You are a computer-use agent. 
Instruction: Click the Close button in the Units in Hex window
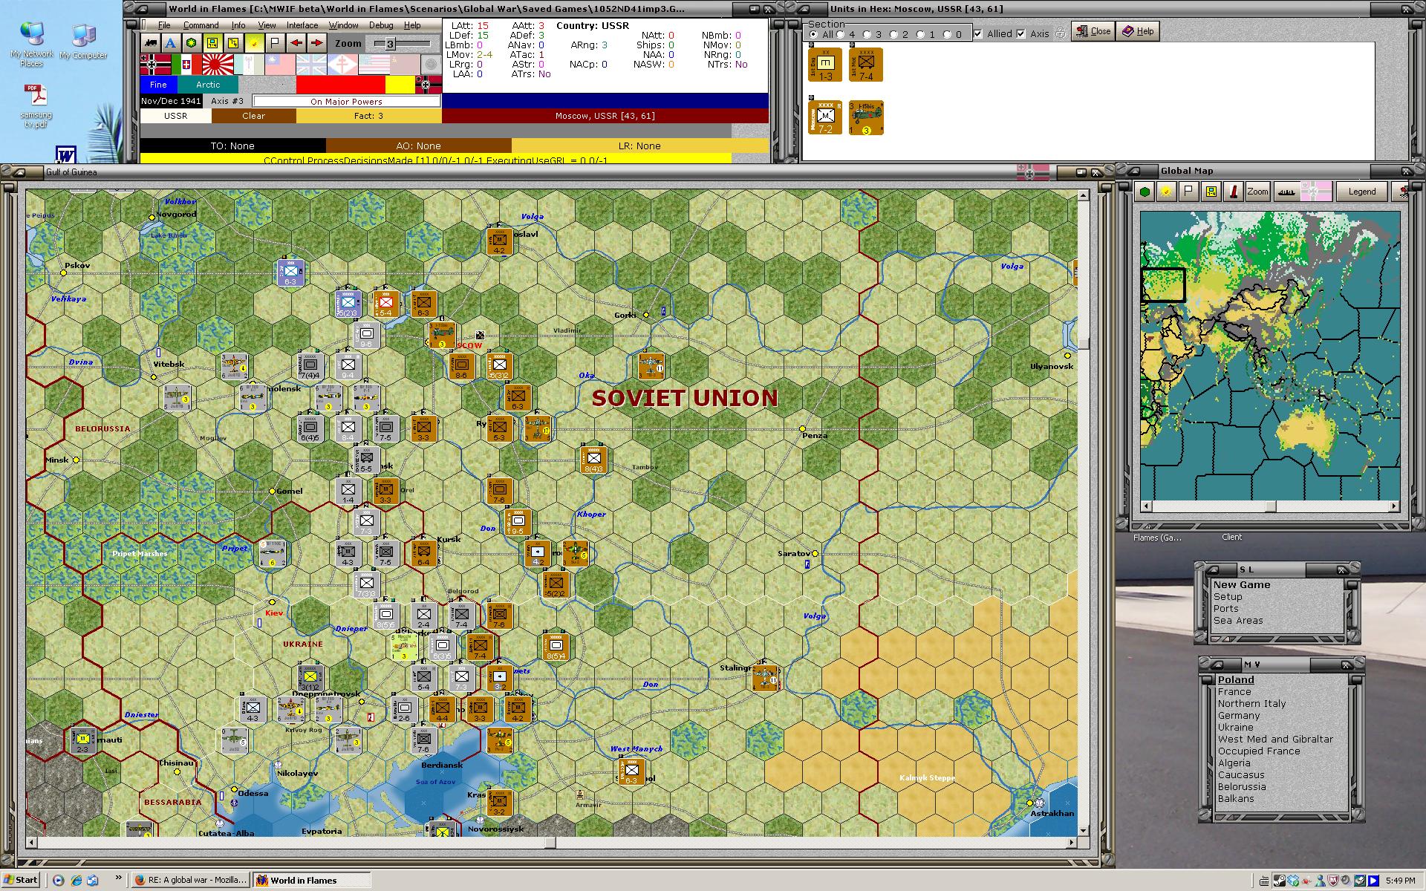pos(1093,31)
